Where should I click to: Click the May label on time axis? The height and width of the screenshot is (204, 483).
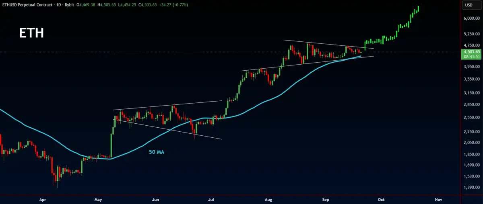(x=98, y=199)
